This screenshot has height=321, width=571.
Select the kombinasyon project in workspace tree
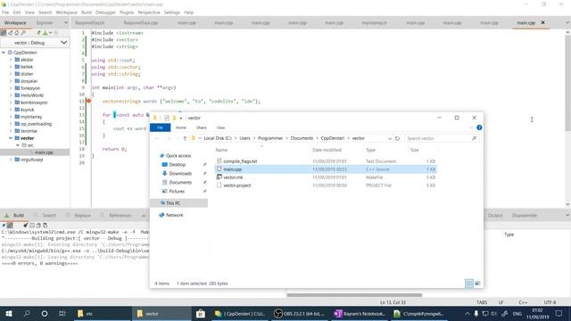click(34, 103)
